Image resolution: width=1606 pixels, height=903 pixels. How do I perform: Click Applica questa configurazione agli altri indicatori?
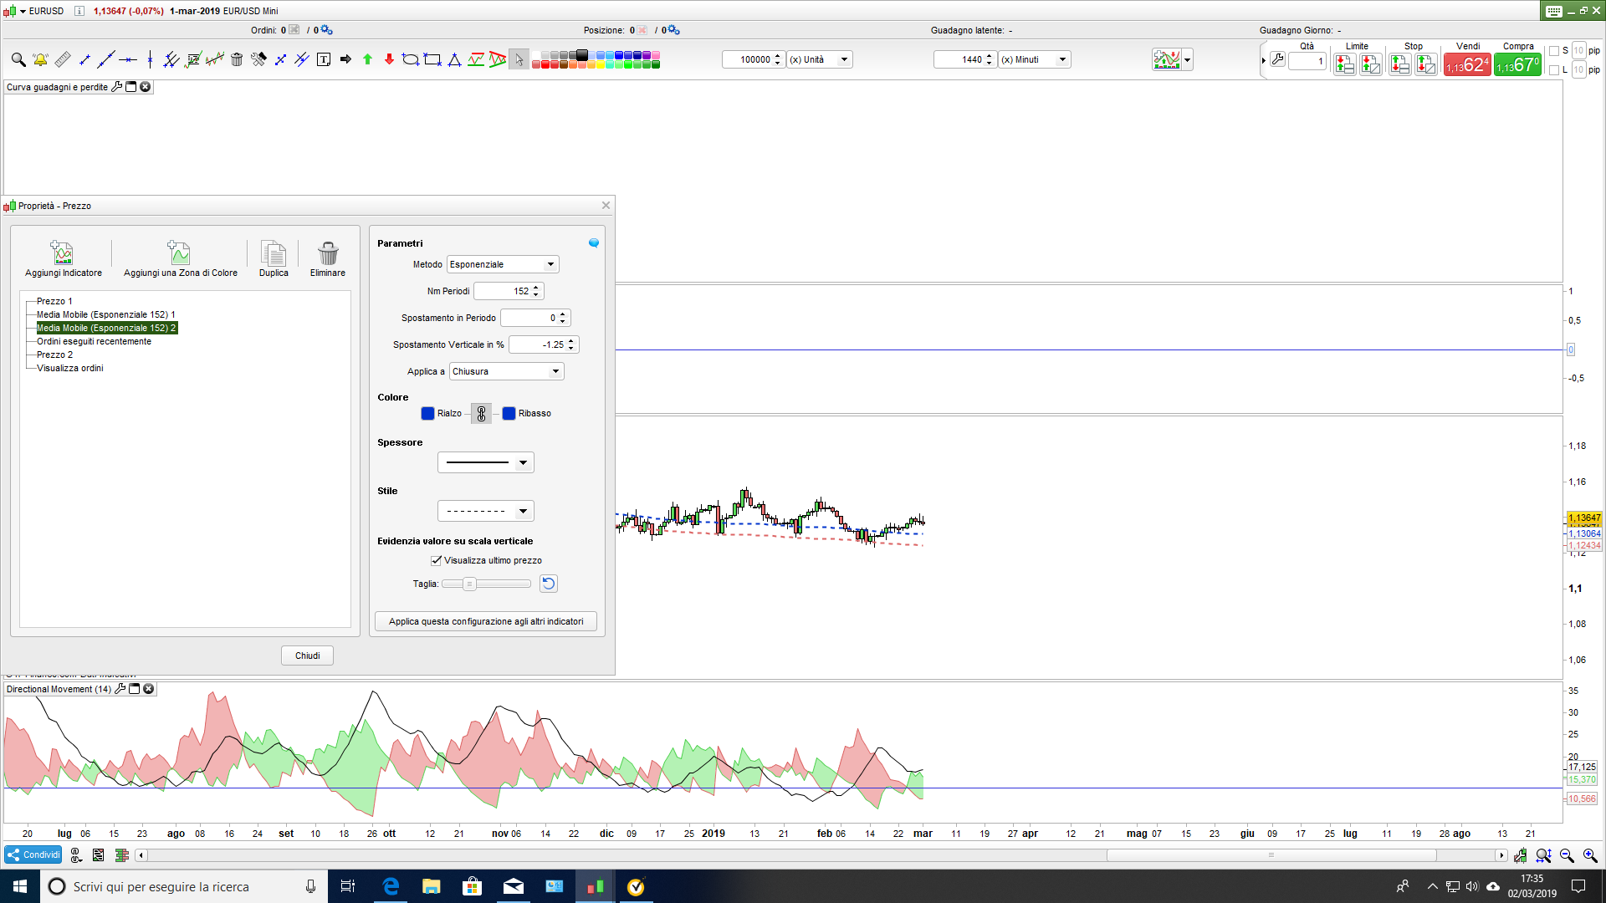pyautogui.click(x=486, y=621)
